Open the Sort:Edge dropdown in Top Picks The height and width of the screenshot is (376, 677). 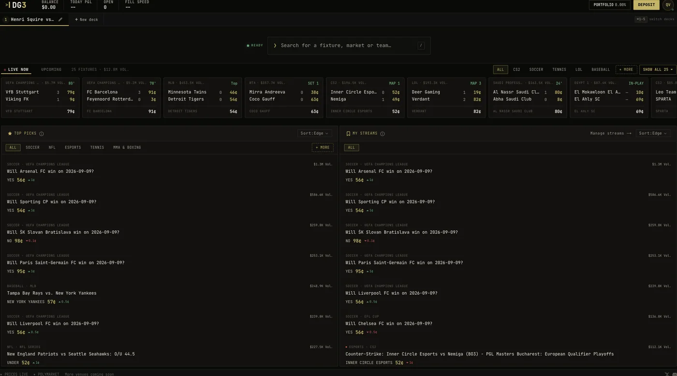[314, 133]
